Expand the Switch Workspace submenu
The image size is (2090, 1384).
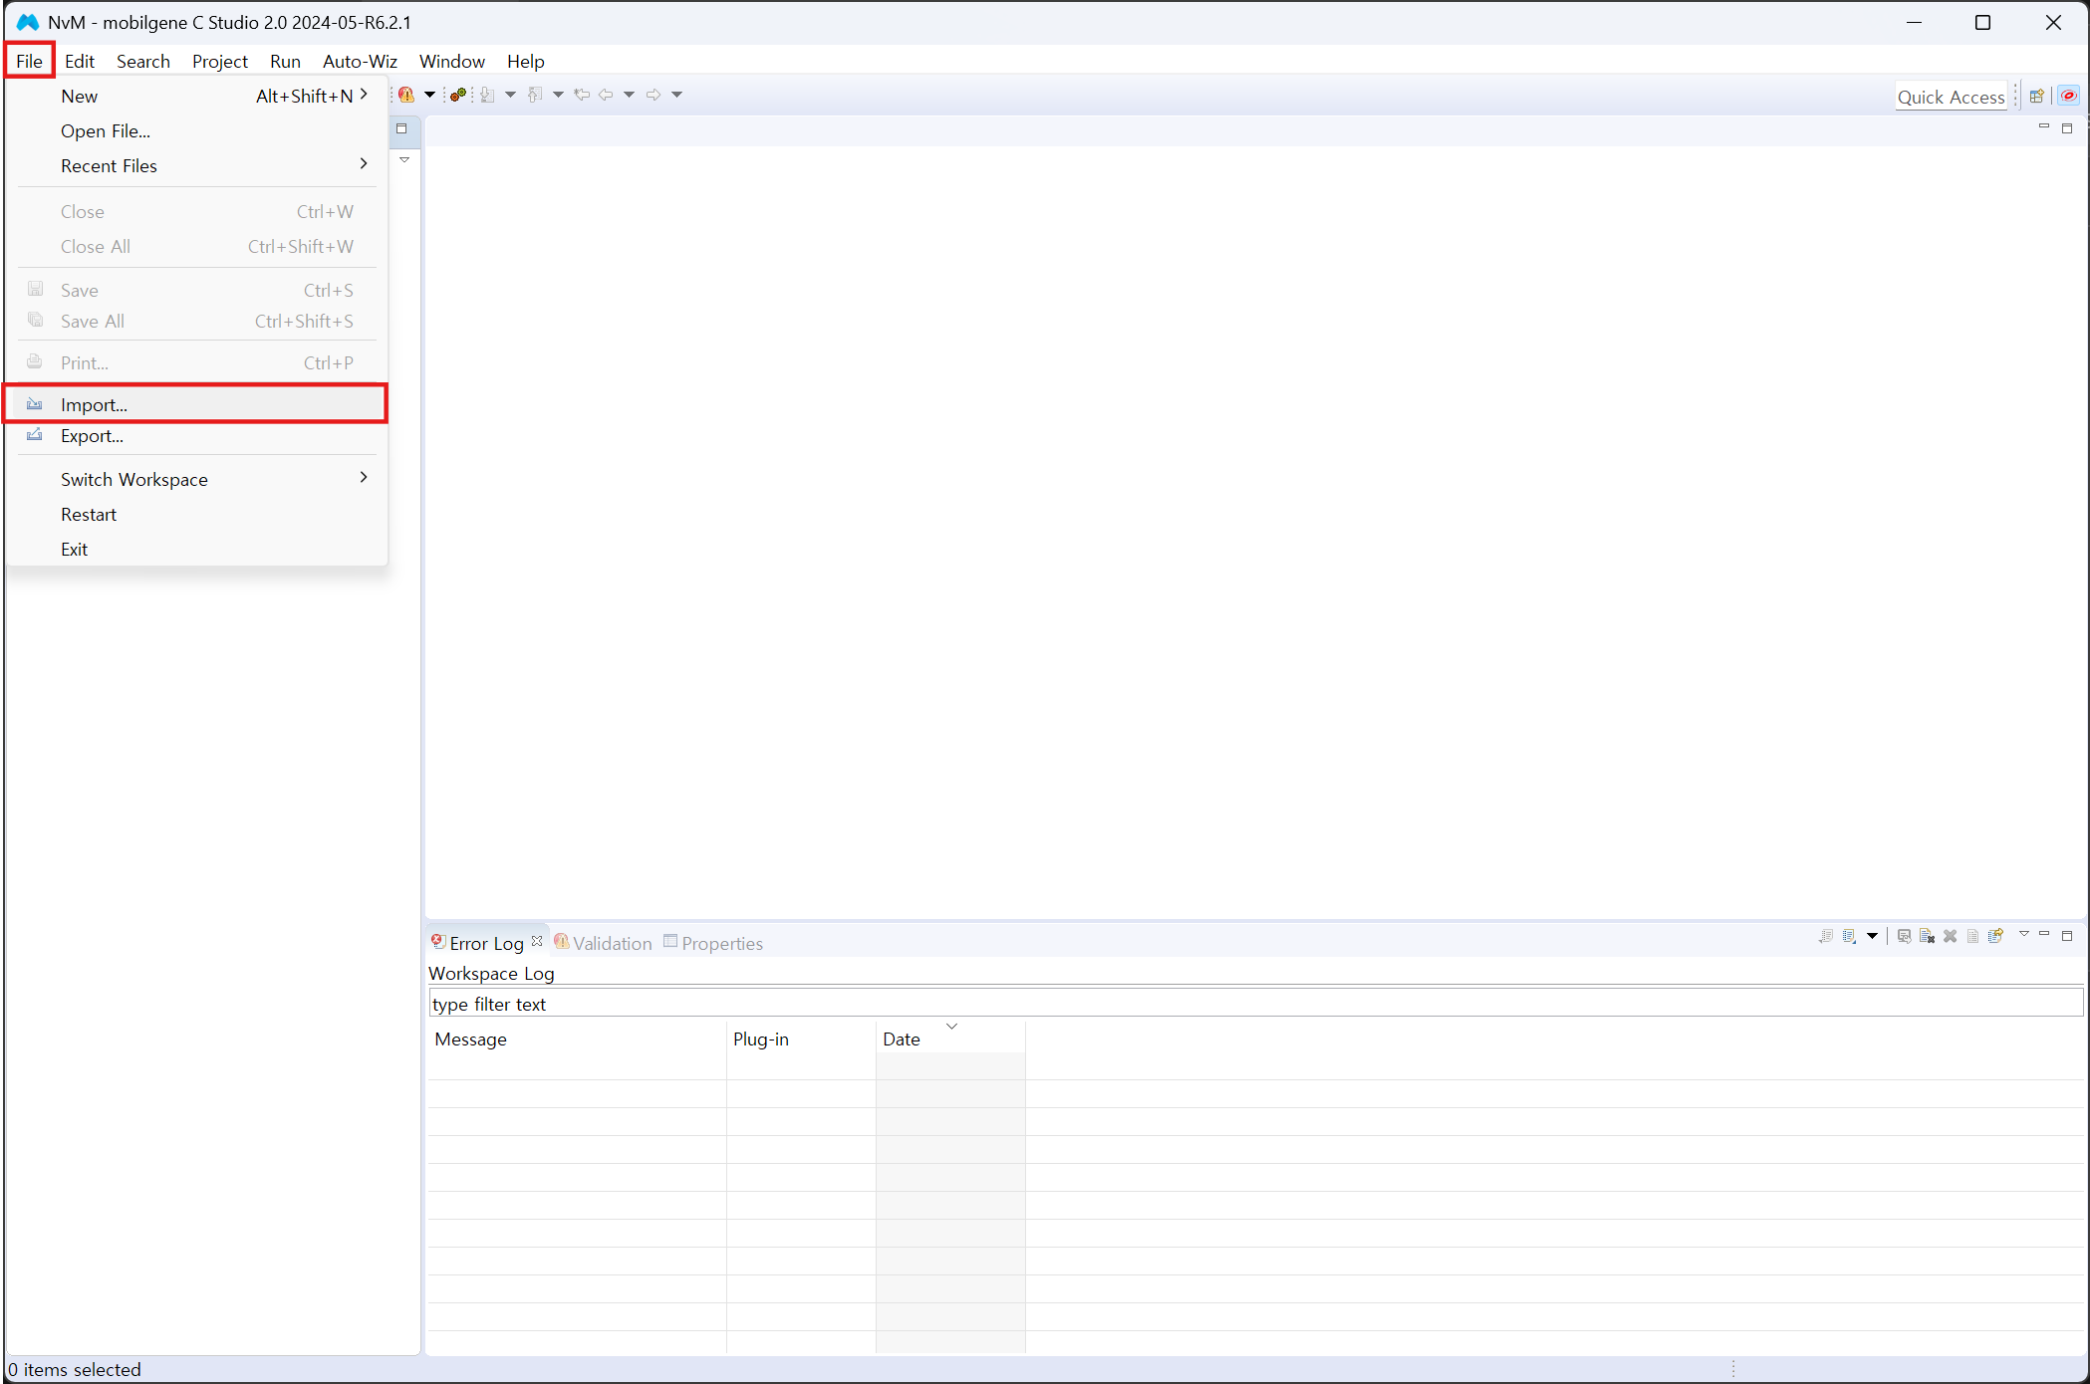tap(364, 478)
